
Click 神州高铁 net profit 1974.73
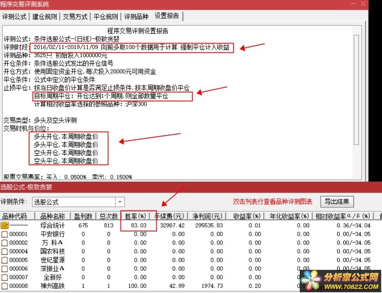pos(212,286)
